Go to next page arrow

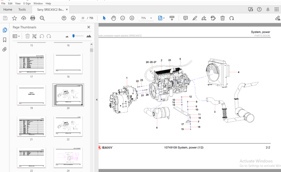tap(73, 18)
